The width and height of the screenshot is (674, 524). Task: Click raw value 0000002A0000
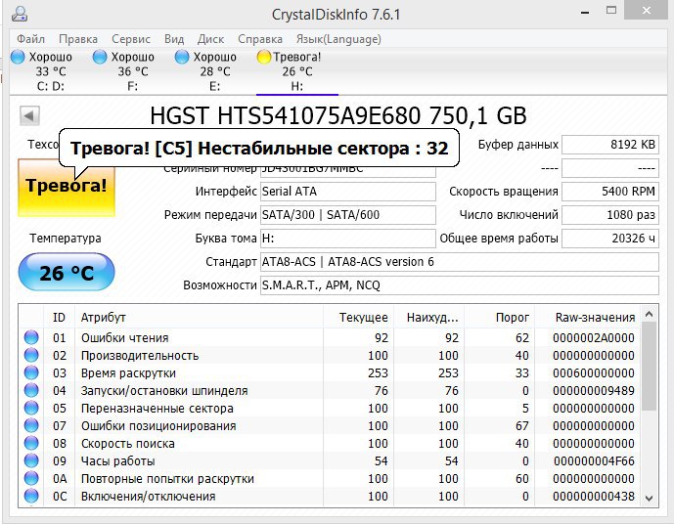(594, 338)
